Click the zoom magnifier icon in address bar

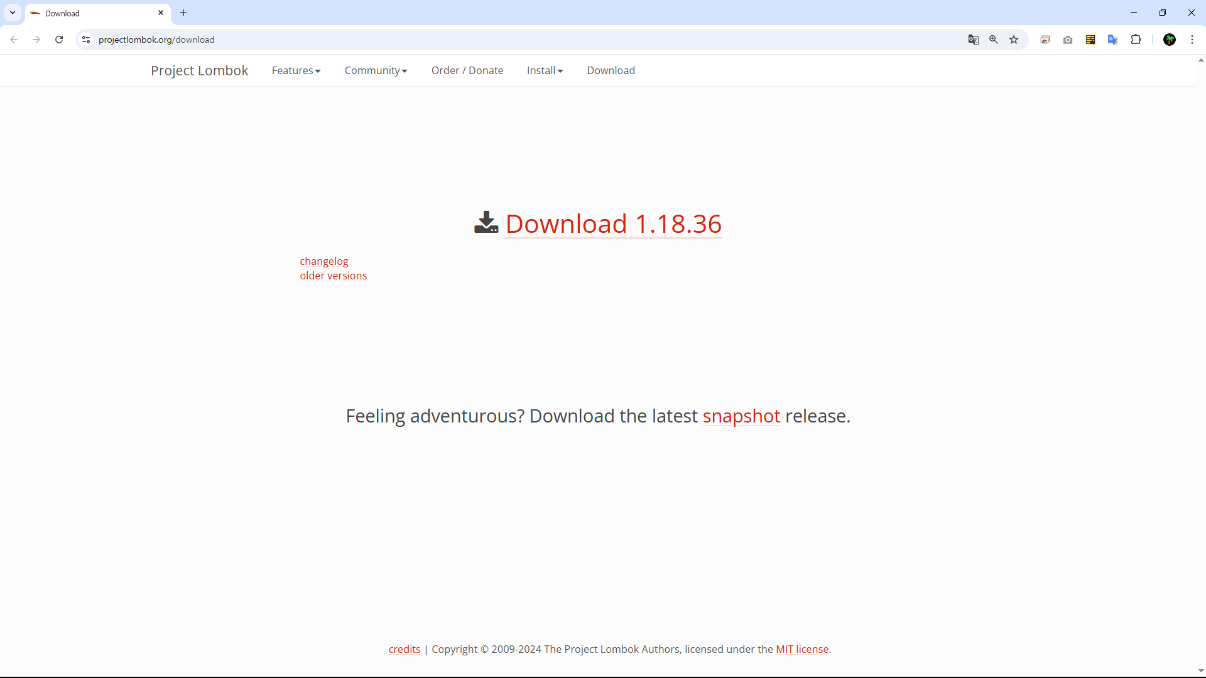tap(994, 40)
